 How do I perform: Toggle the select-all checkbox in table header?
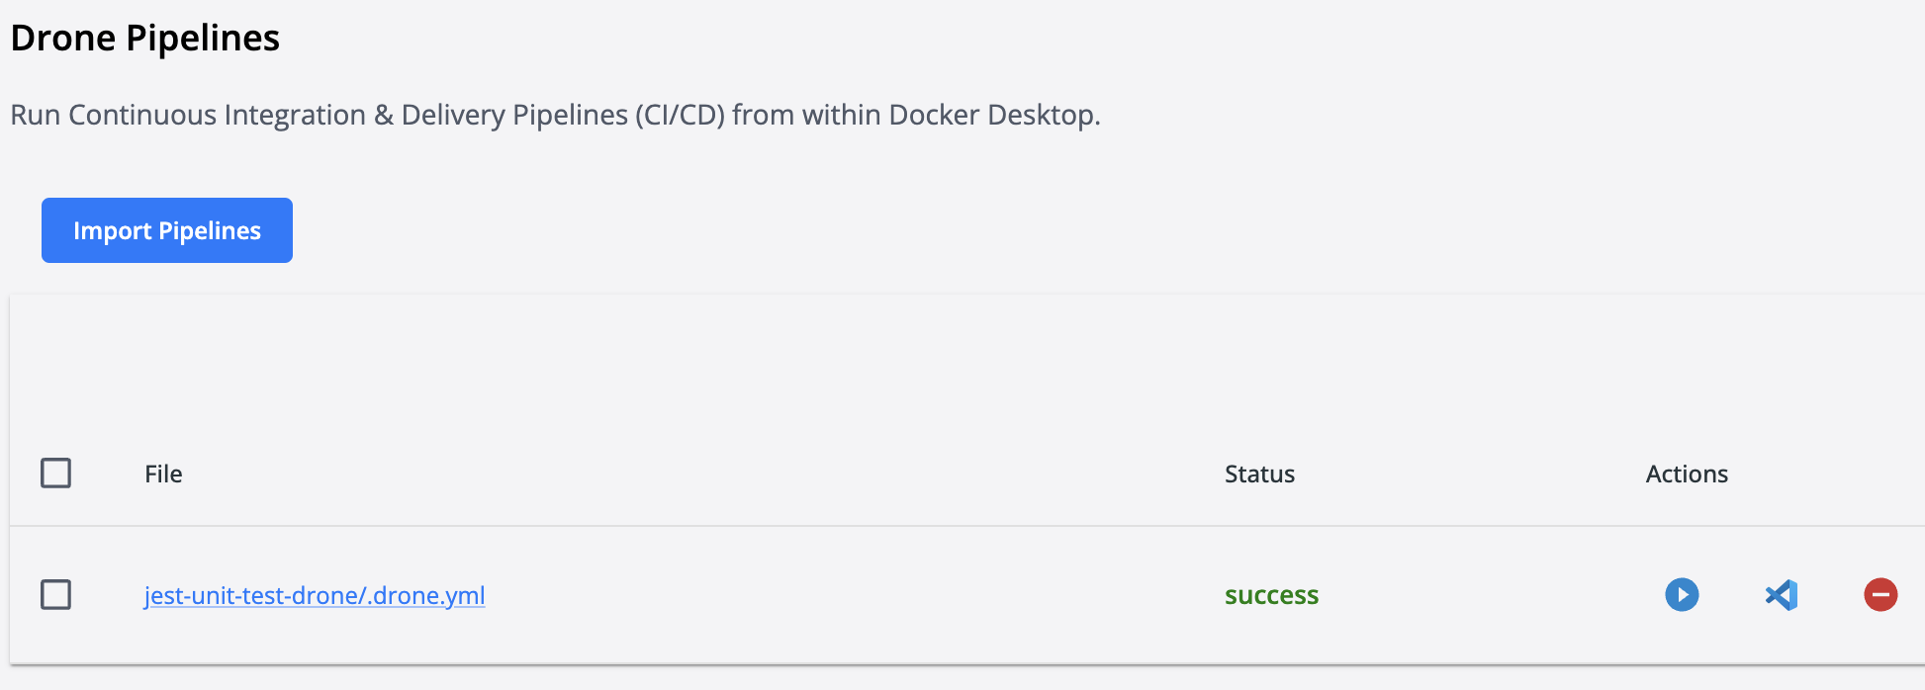[56, 474]
